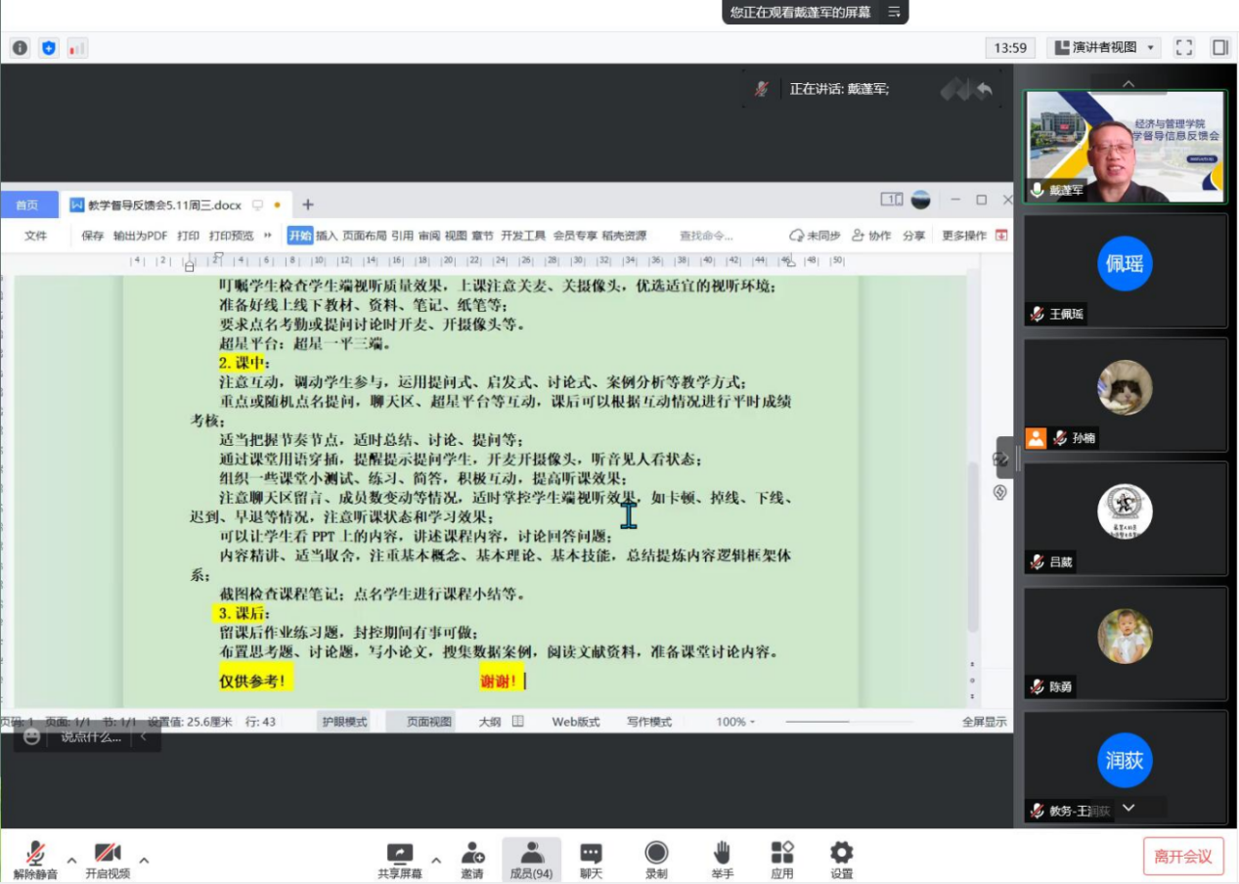
Task: Click the chat input box "说点什么"
Action: pos(91,736)
